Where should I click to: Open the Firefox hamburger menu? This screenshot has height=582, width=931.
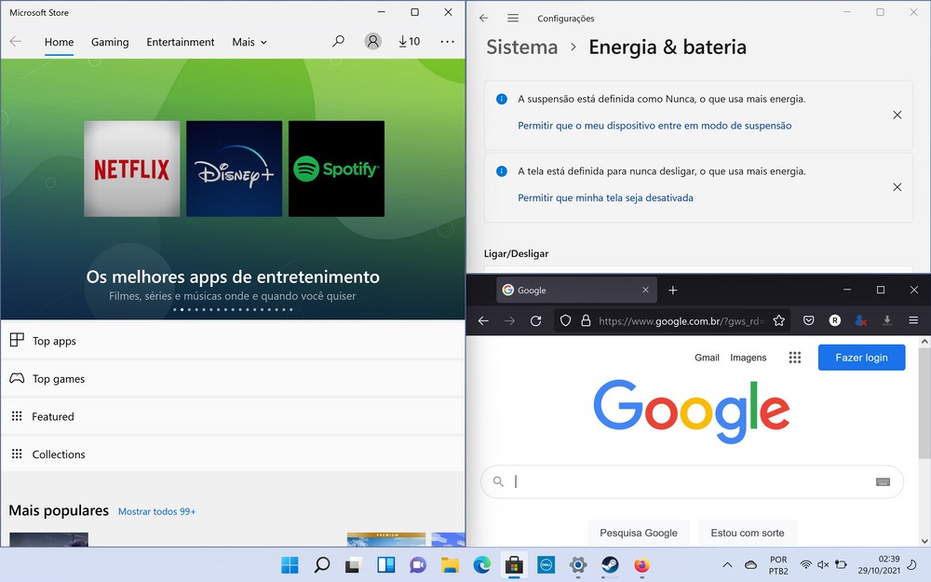(913, 320)
